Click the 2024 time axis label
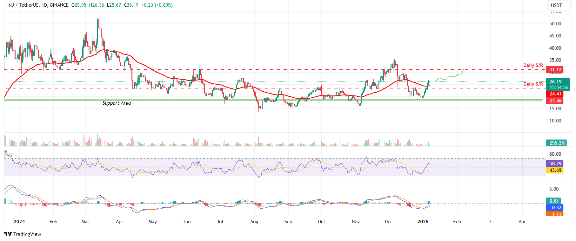 click(x=19, y=222)
